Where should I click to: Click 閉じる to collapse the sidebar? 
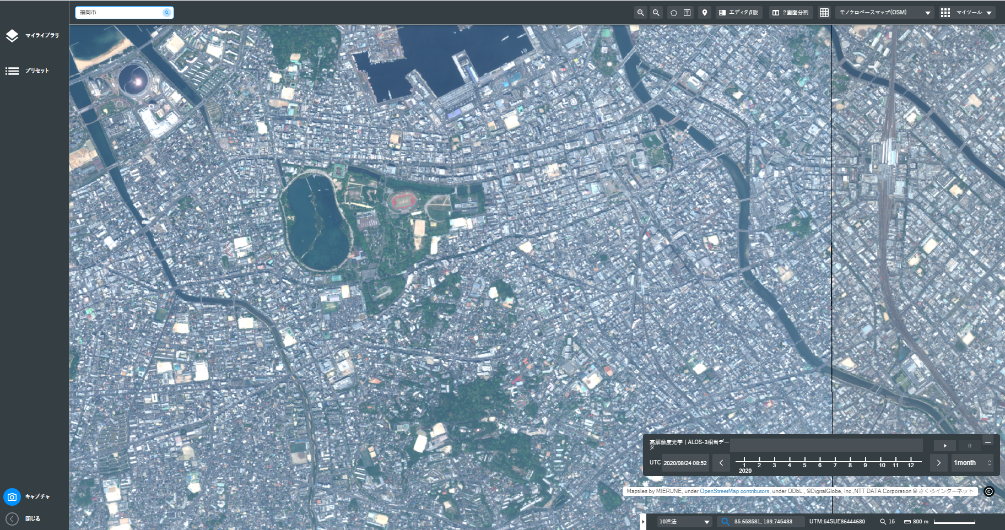pyautogui.click(x=23, y=518)
